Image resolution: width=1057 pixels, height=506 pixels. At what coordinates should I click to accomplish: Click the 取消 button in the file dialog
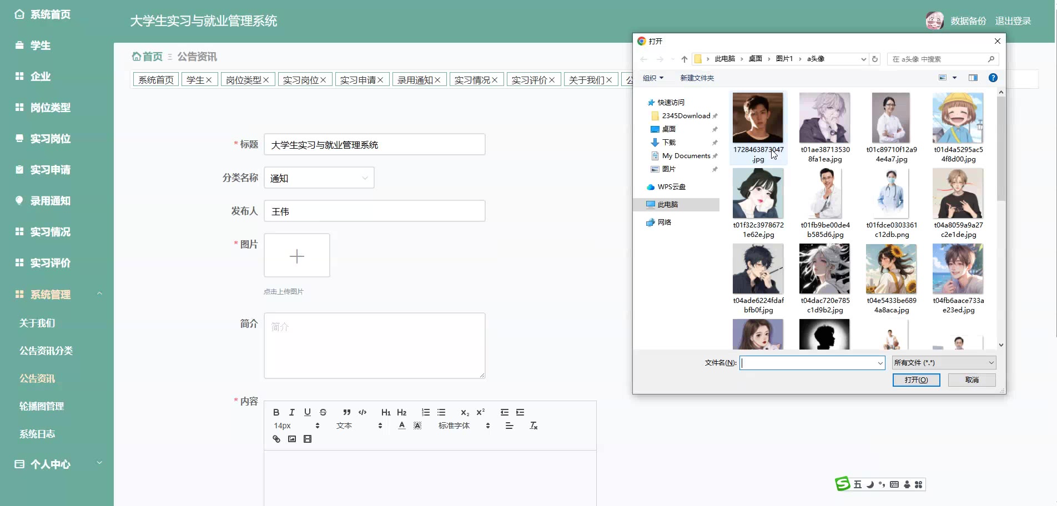tap(972, 380)
